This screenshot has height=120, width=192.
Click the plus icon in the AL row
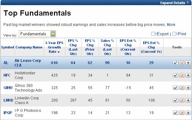(188, 63)
